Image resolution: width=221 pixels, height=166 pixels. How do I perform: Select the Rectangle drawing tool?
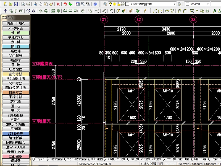click(192, 11)
